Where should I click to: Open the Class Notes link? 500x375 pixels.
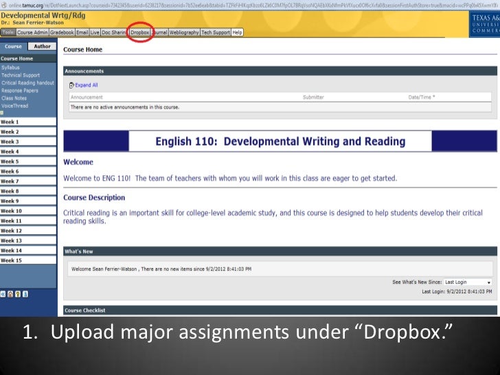point(14,98)
